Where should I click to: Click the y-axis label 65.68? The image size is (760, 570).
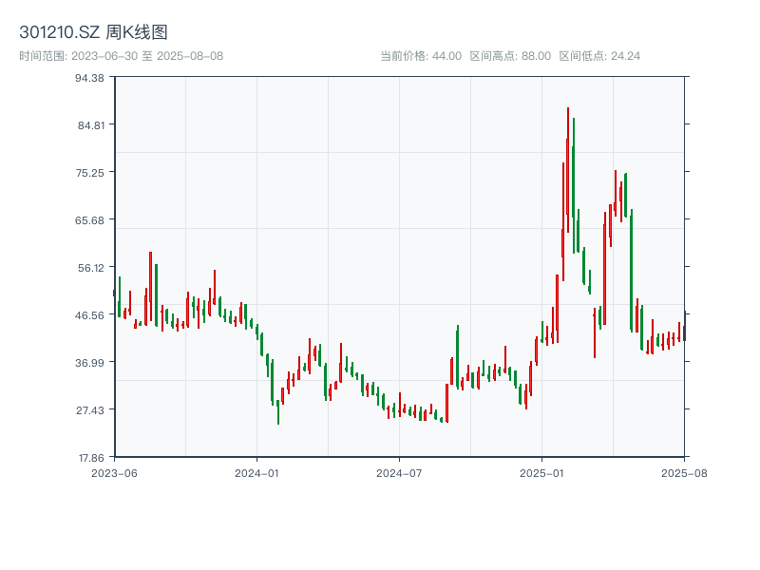89,220
